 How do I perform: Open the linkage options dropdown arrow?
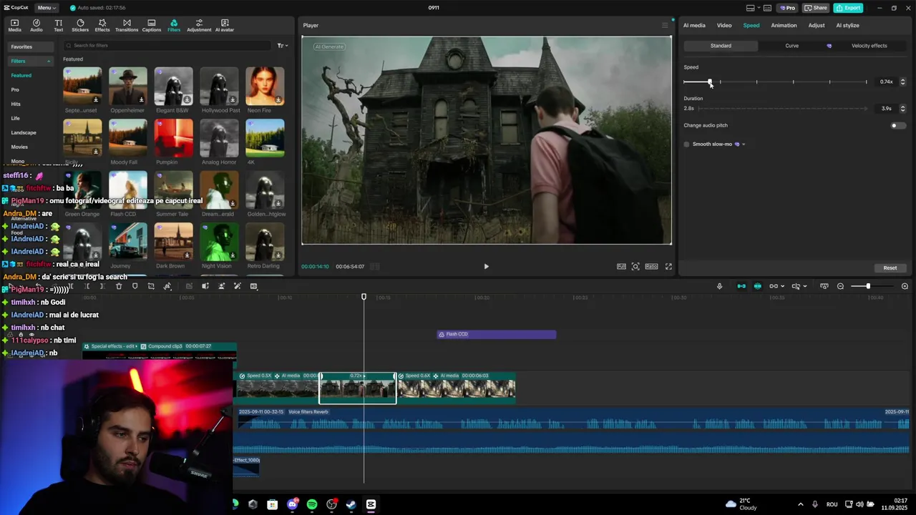781,286
